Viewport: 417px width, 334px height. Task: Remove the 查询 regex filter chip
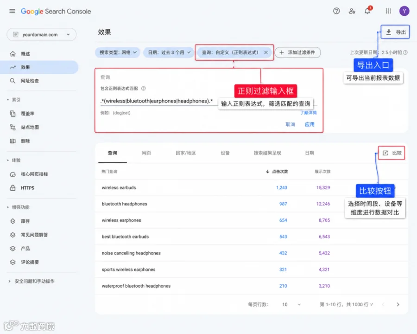point(266,52)
